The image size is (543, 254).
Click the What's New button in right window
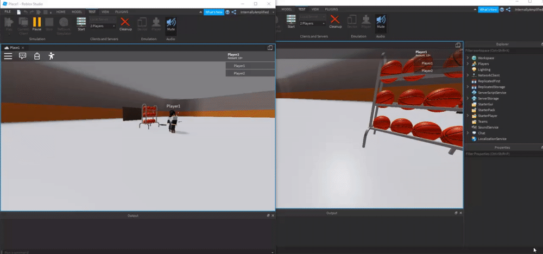(488, 10)
